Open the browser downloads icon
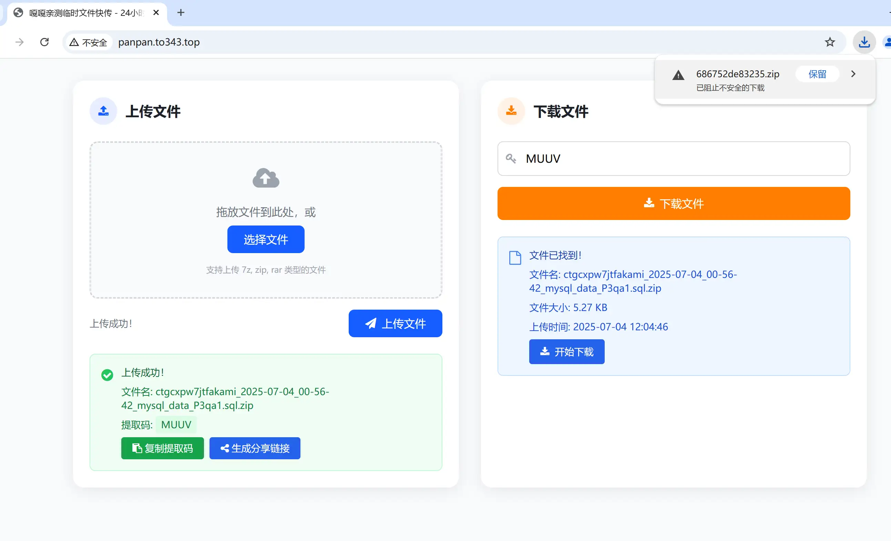The width and height of the screenshot is (891, 541). 864,42
